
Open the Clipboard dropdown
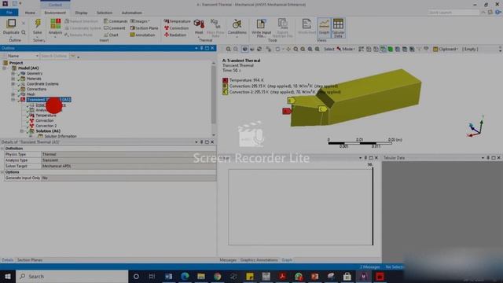tap(446, 49)
